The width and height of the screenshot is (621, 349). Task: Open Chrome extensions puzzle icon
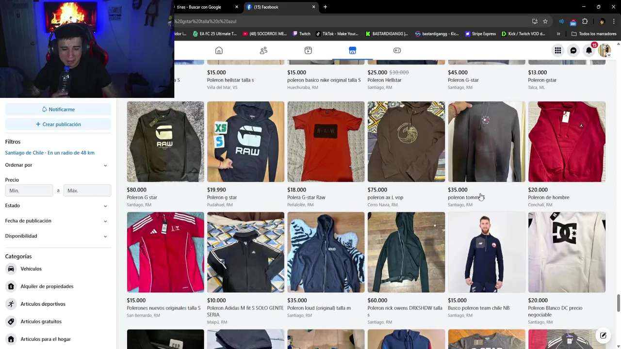(585, 21)
